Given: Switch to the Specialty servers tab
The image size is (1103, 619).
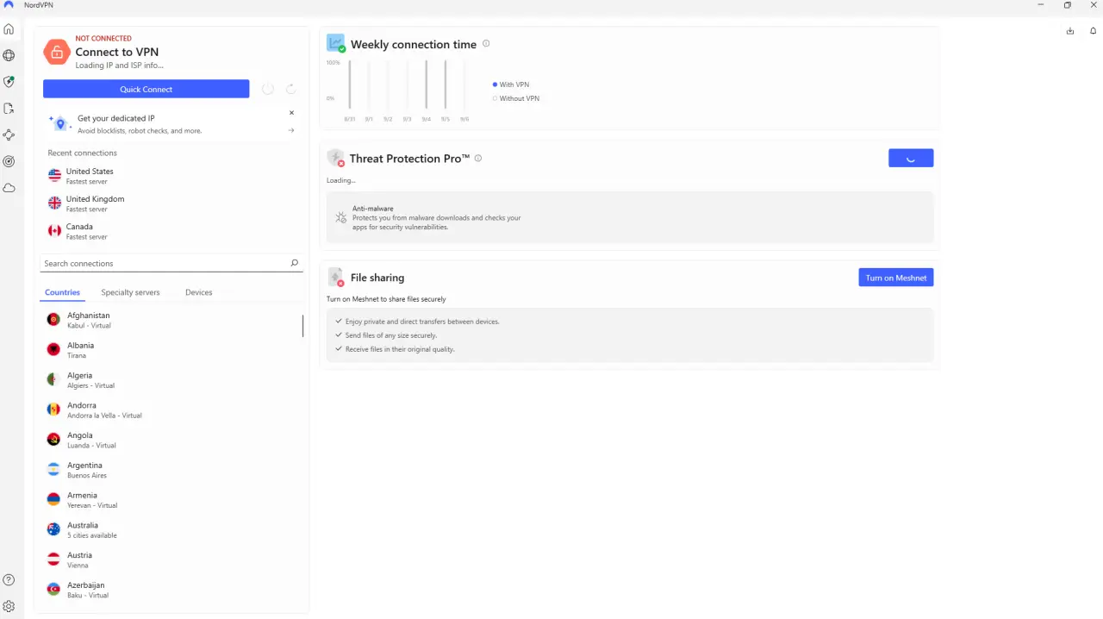Looking at the screenshot, I should point(130,292).
